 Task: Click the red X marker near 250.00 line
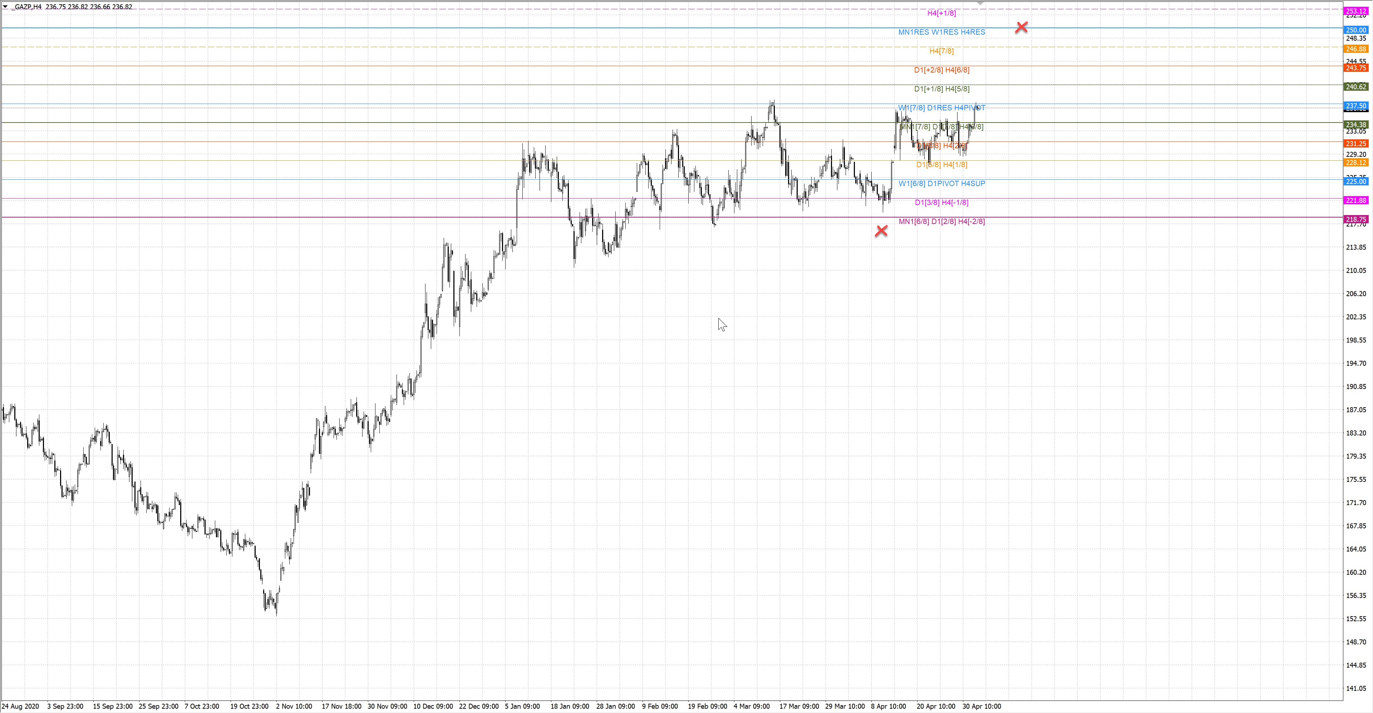pos(1021,27)
